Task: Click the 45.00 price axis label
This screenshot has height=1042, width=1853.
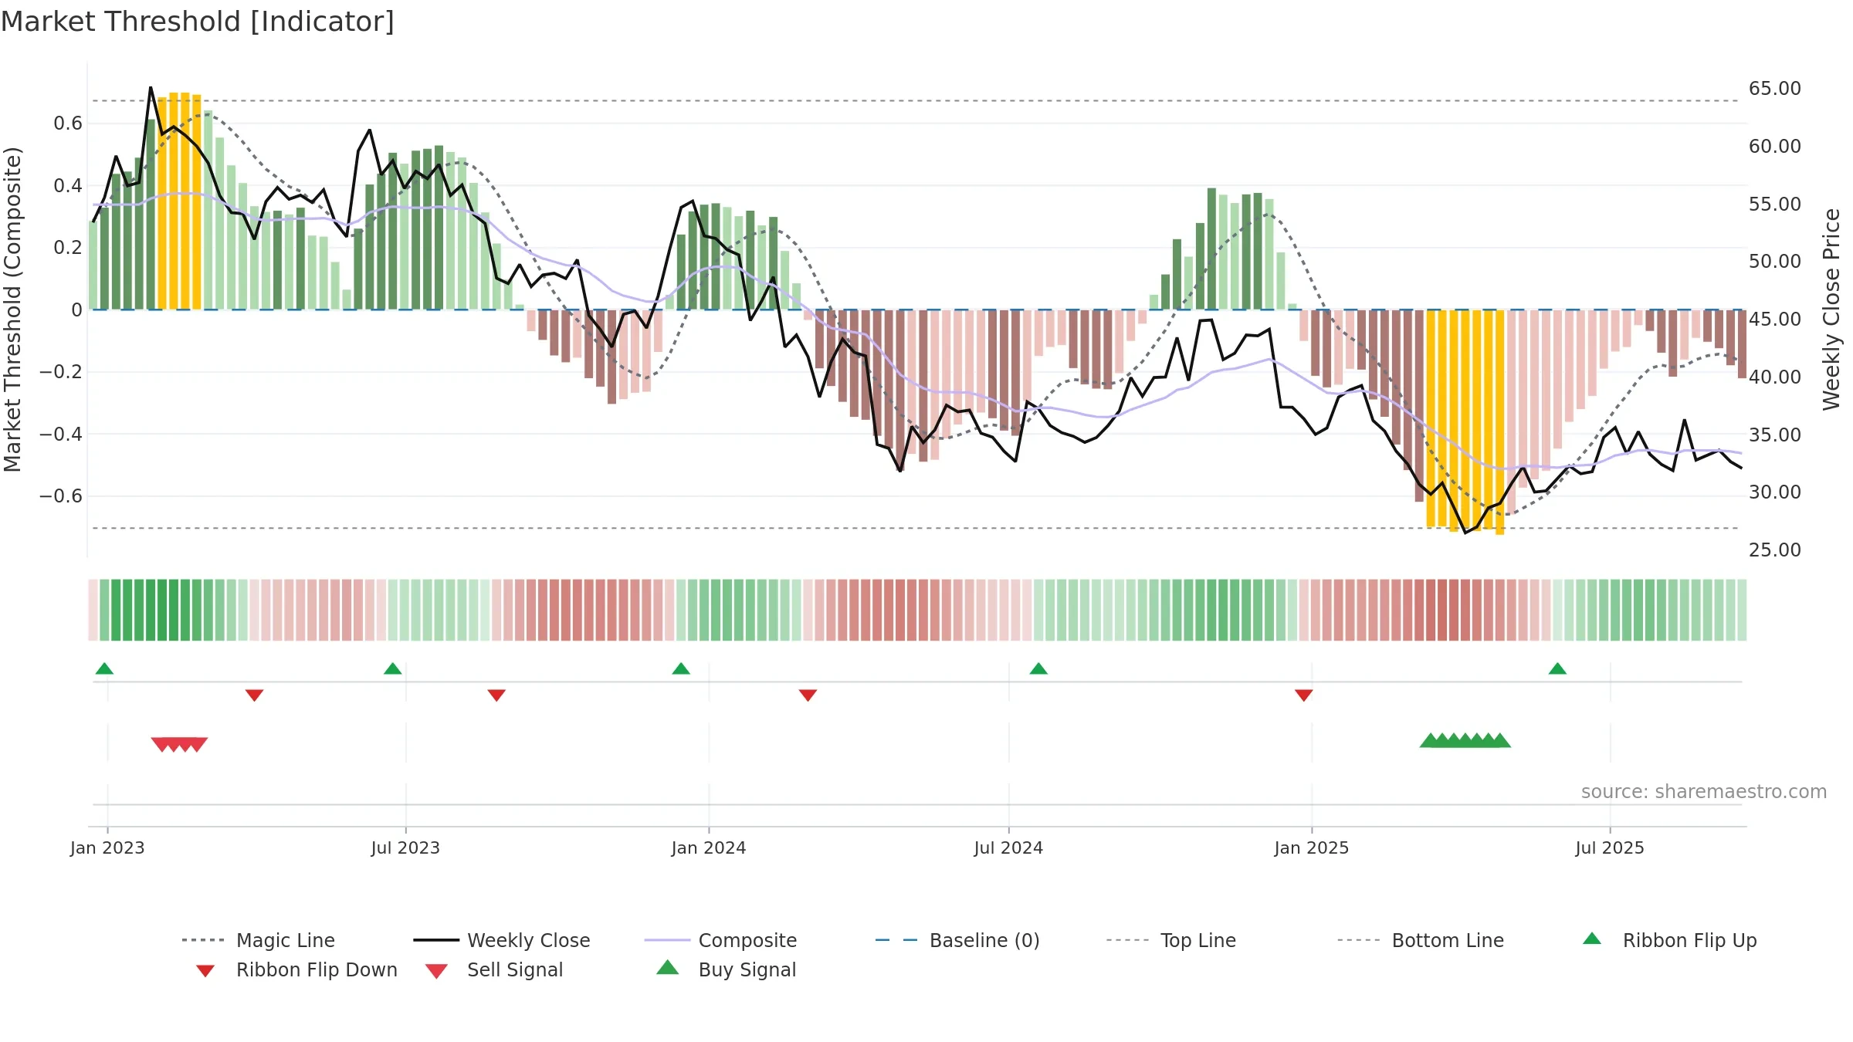Action: 1774,319
